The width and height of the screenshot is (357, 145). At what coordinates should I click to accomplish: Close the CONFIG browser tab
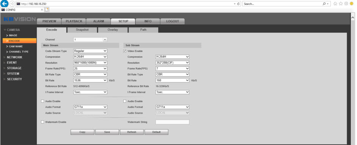[x=42, y=10]
